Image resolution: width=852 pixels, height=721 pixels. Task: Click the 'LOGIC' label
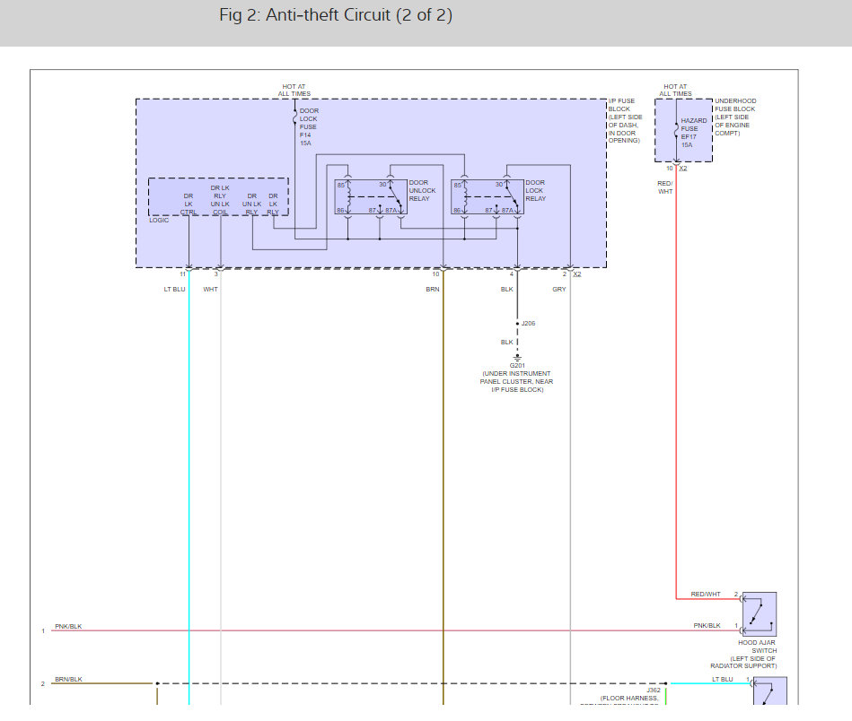(x=159, y=220)
